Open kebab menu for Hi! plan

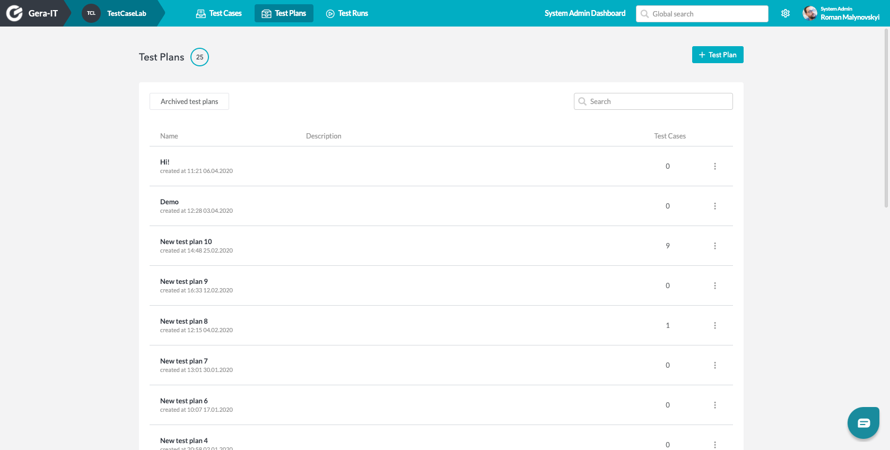tap(715, 166)
